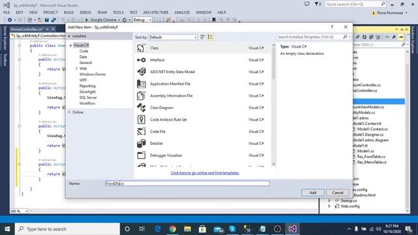Collapse the Installed section

pyautogui.click(x=69, y=36)
